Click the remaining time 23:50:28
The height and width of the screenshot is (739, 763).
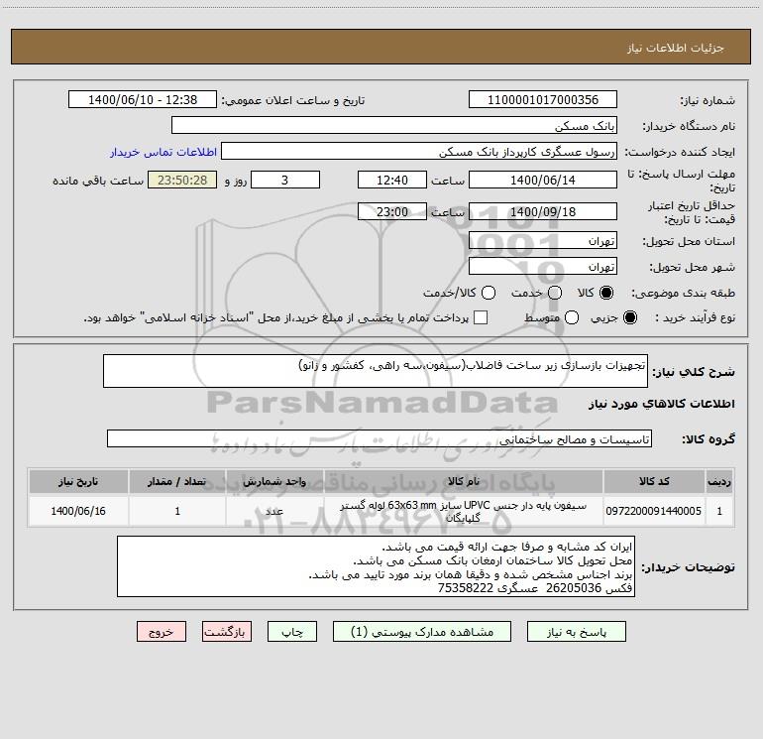(x=182, y=180)
